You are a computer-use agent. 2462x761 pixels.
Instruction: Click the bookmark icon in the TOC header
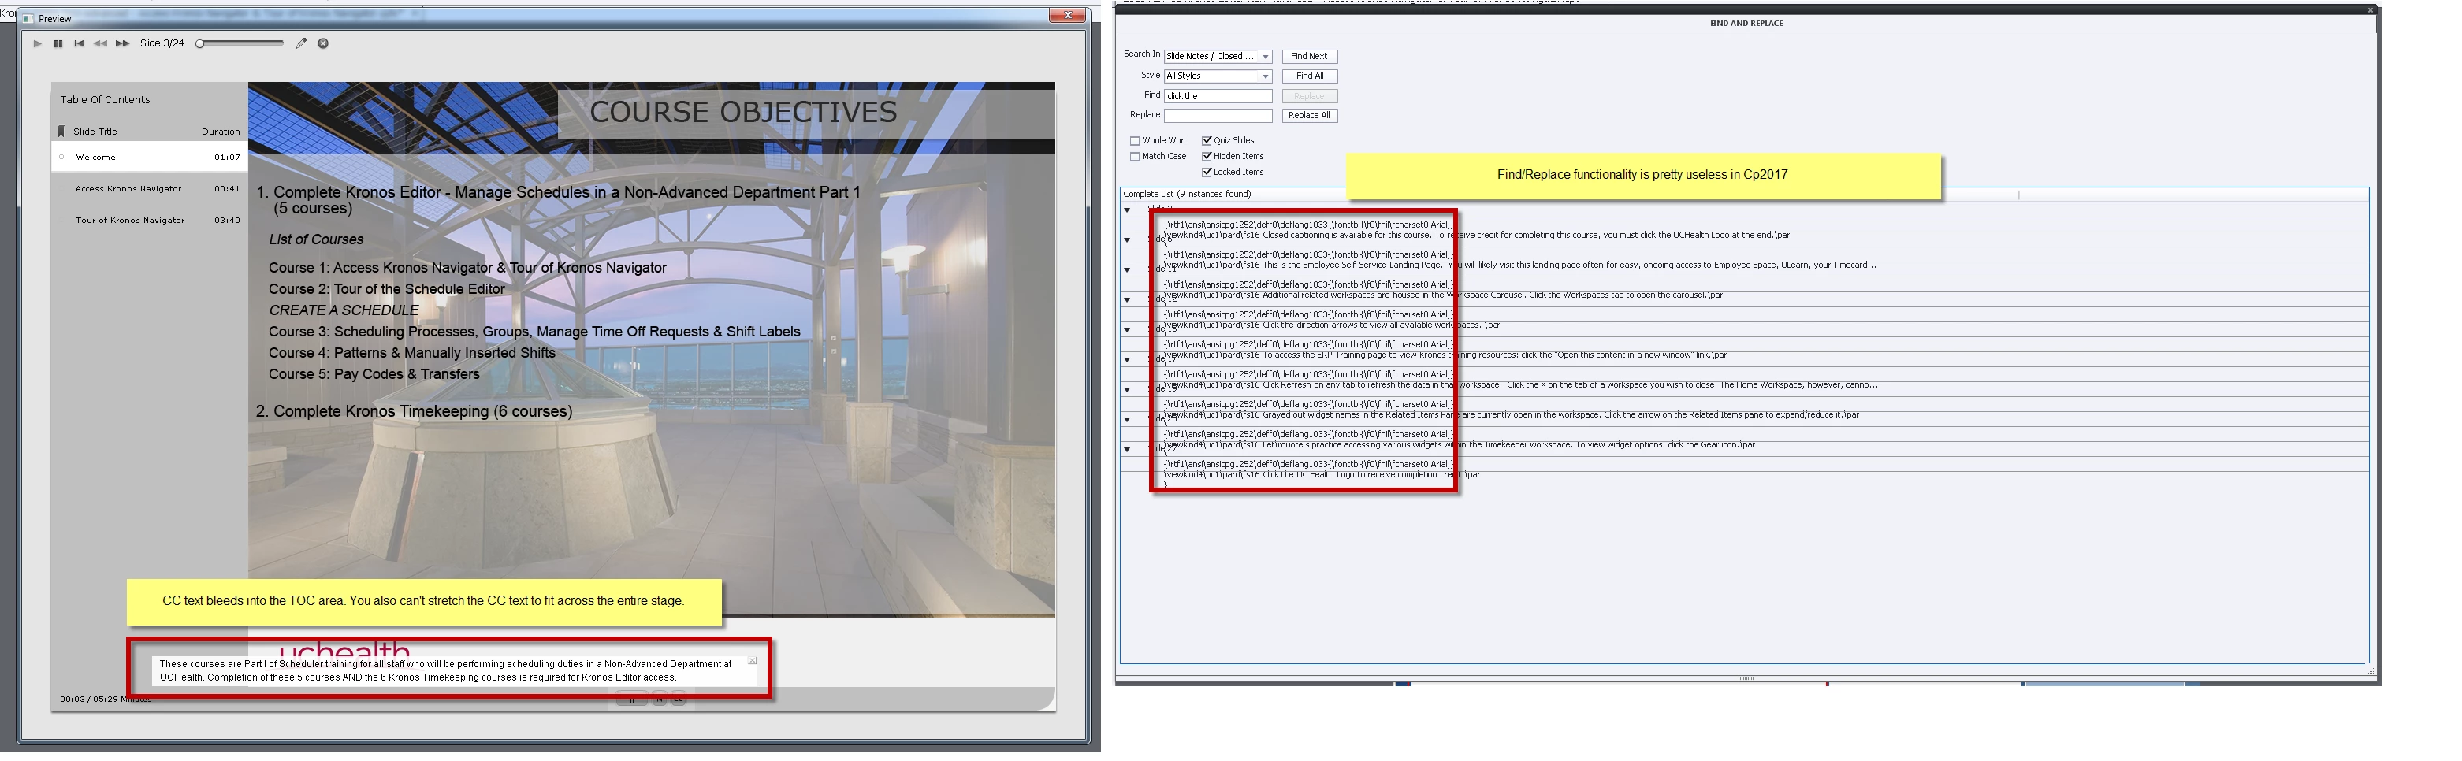[61, 131]
